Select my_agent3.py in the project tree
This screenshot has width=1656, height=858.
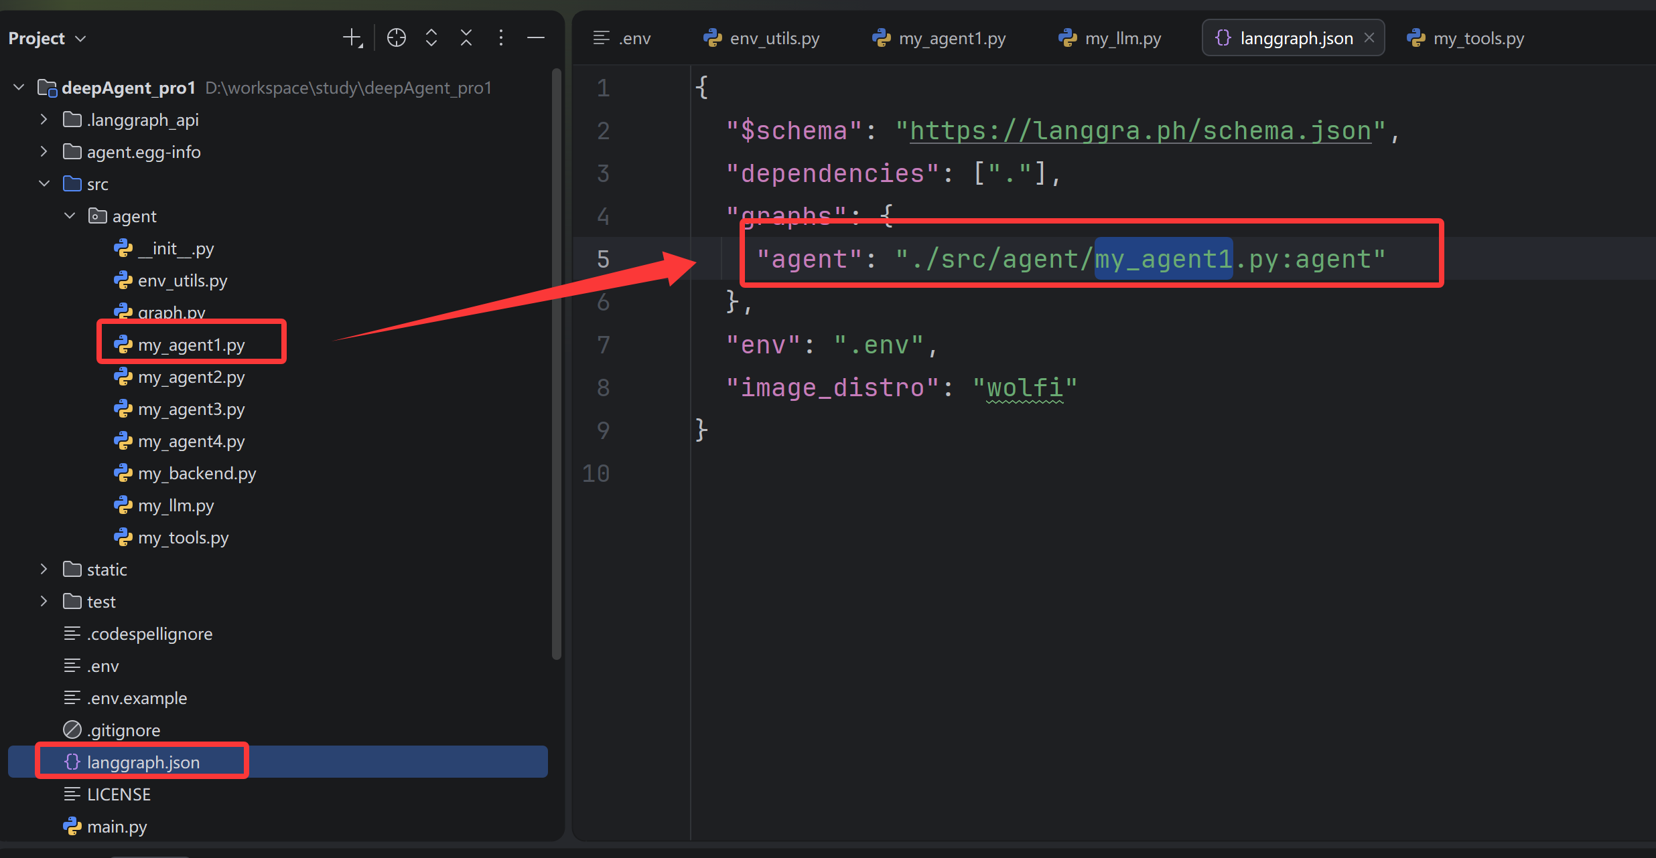point(191,409)
